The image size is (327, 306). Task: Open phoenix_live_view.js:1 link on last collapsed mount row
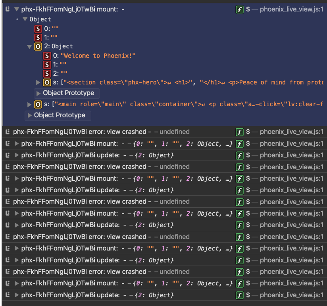[x=292, y=283]
